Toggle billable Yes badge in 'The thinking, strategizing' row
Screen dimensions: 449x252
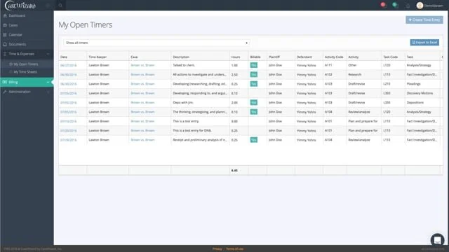click(x=254, y=112)
